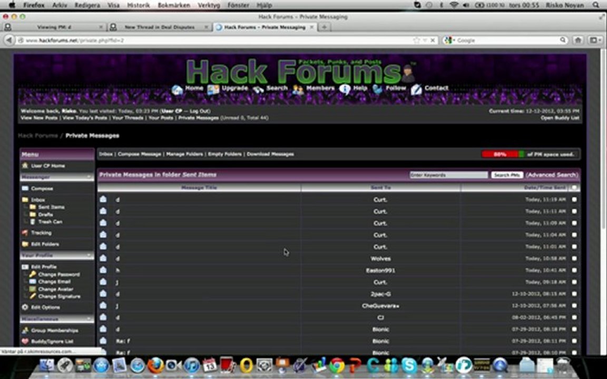Collapse the Miscellaneous sidebar section

[x=89, y=319]
